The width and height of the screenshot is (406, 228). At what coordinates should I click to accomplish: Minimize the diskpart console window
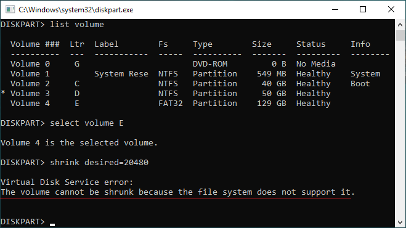coord(335,10)
